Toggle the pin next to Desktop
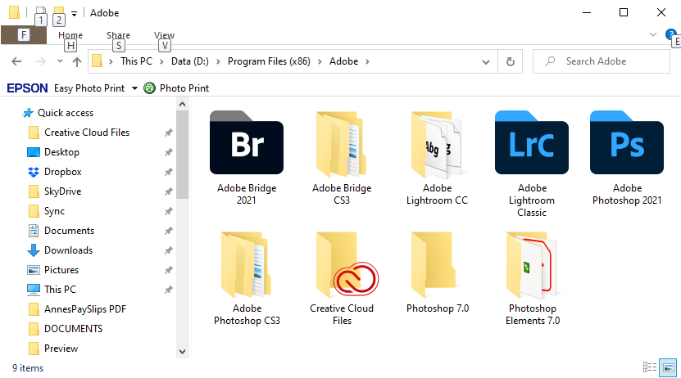 [169, 152]
